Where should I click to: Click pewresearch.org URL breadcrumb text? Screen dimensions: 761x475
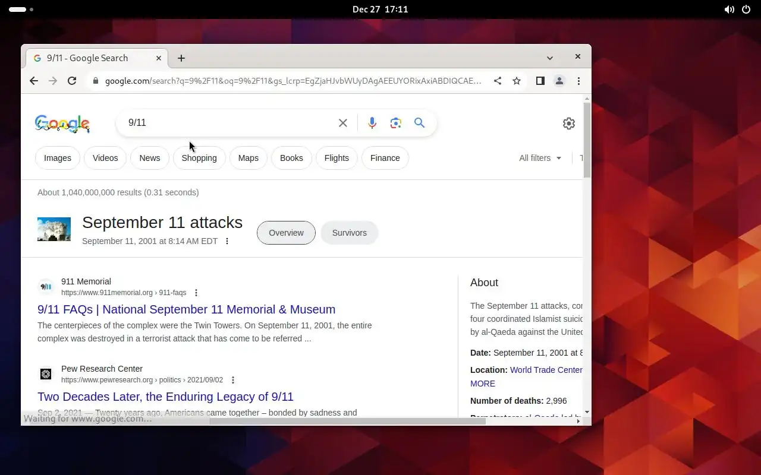pos(142,380)
